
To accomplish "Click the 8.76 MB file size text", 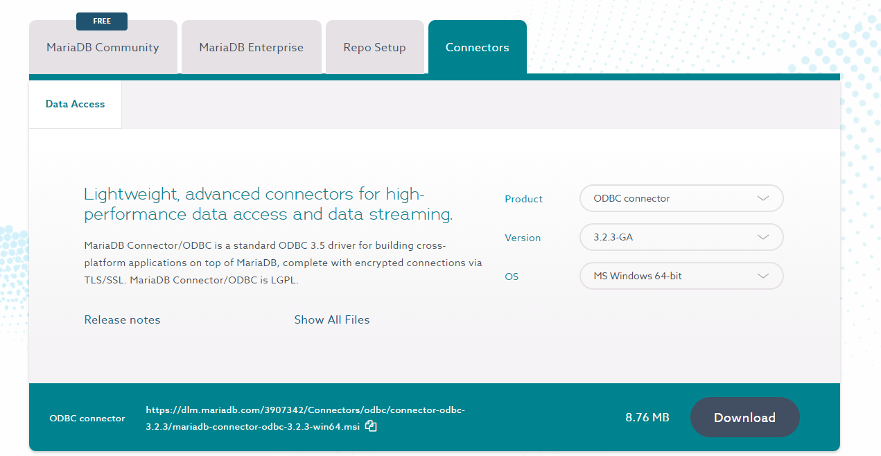I will pos(647,417).
